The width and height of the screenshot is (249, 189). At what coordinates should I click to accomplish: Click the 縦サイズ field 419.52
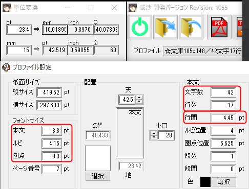tap(49, 92)
